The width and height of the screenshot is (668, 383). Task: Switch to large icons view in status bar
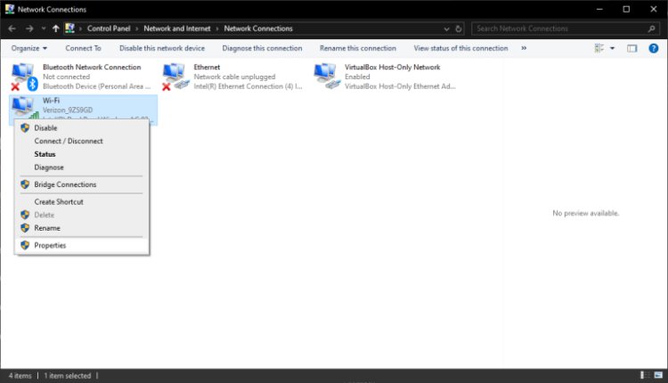coord(656,376)
